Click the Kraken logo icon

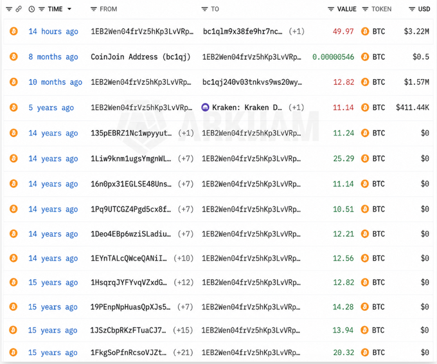(206, 107)
